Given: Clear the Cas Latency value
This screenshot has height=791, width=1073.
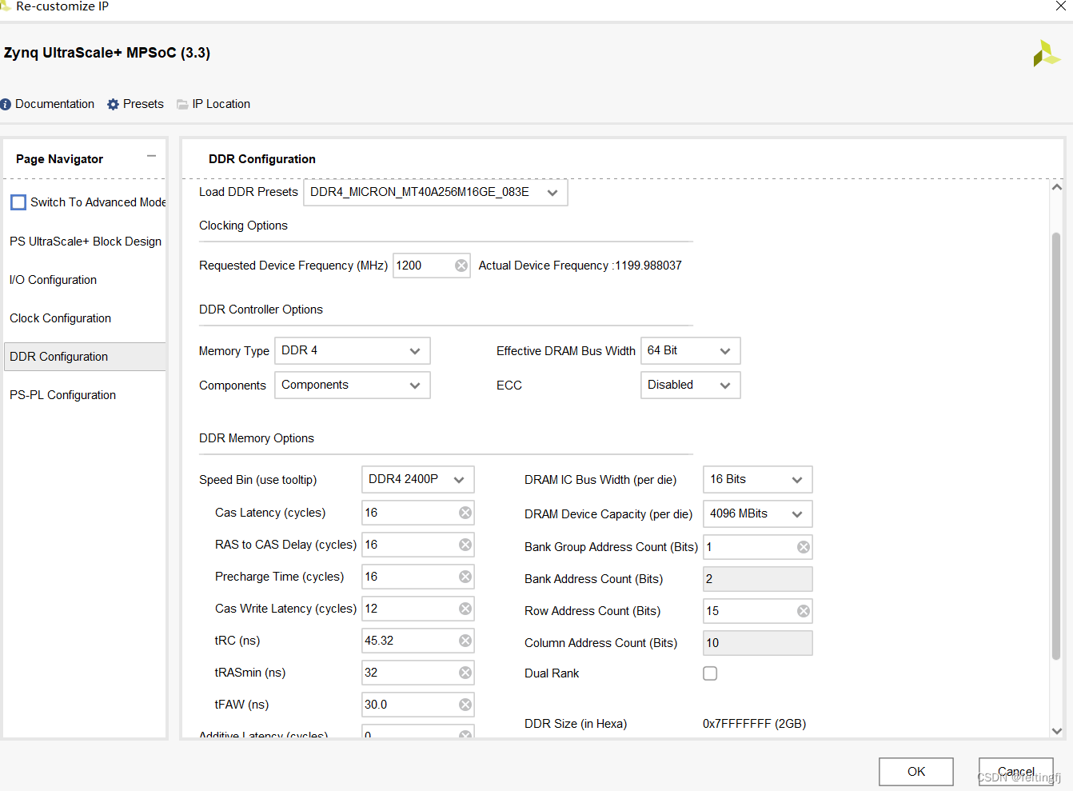Looking at the screenshot, I should coord(465,513).
